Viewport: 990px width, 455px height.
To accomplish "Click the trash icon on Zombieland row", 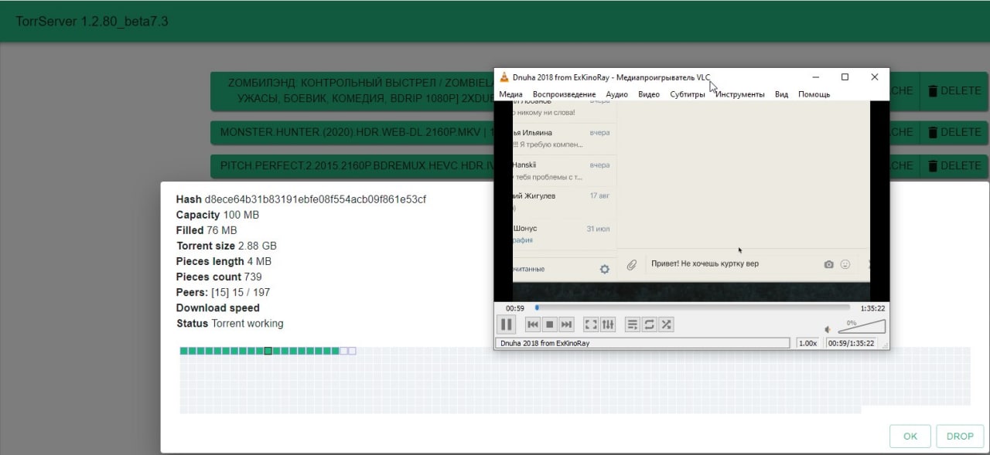I will coord(932,90).
